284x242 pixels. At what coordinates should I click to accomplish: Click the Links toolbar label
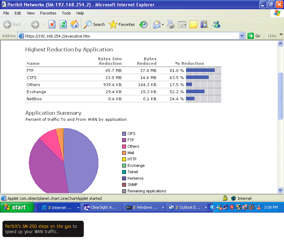272,36
